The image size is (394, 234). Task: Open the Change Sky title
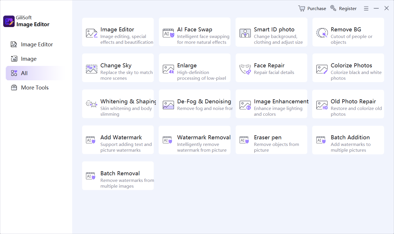(116, 66)
